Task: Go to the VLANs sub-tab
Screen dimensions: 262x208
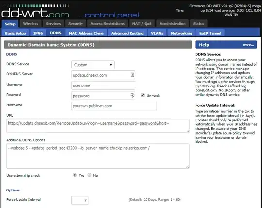Action: (x=157, y=33)
